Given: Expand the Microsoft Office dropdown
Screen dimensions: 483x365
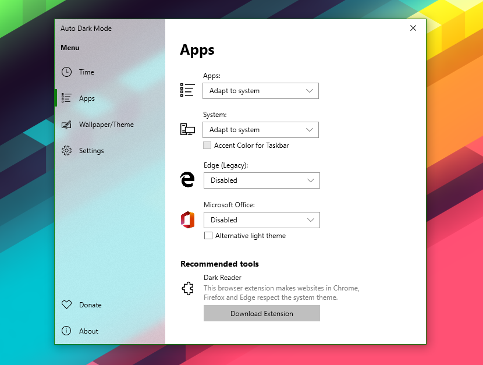Looking at the screenshot, I should [262, 220].
